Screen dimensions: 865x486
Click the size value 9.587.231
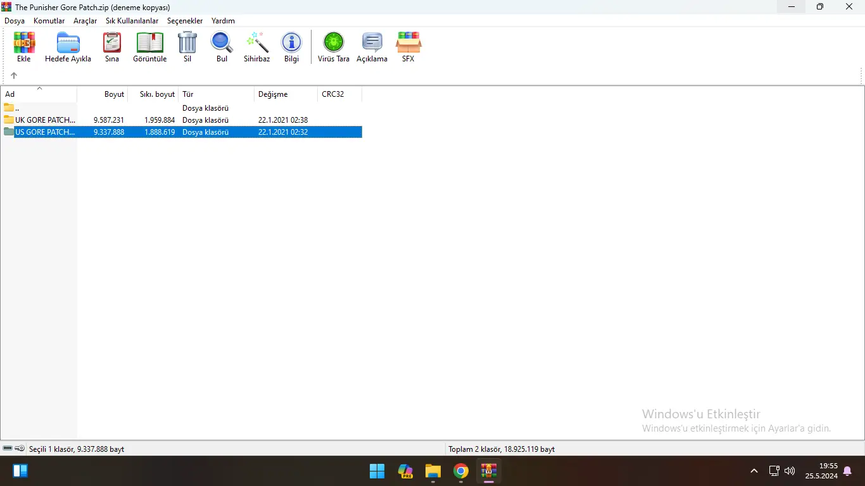(x=109, y=120)
